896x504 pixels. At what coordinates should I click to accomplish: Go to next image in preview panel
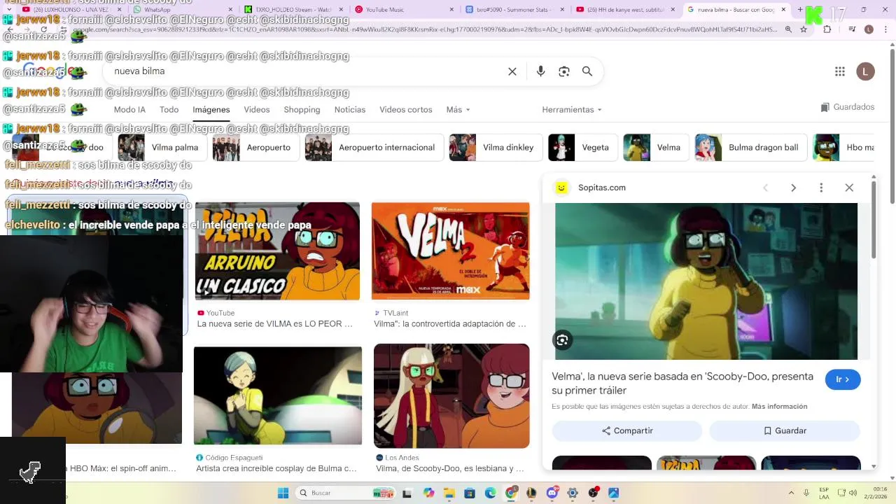click(x=793, y=188)
